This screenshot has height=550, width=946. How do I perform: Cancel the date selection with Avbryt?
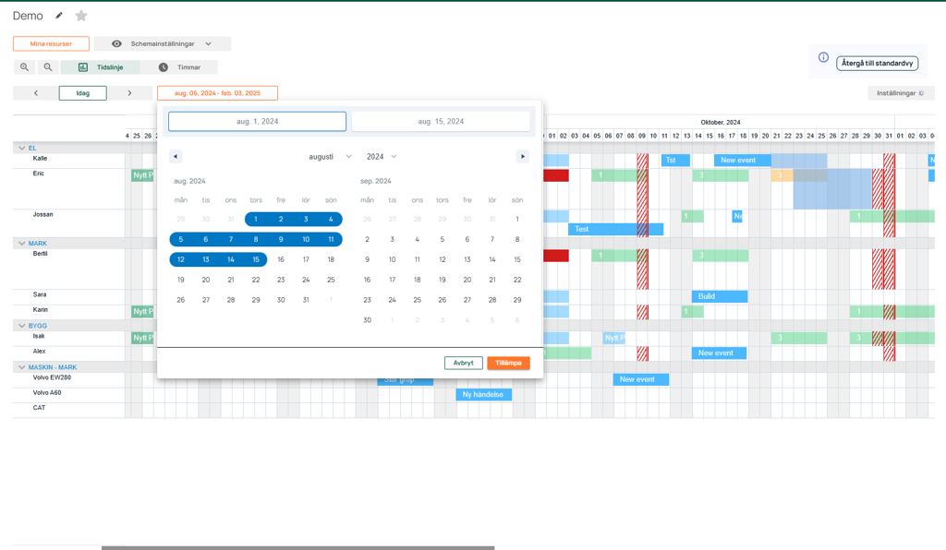pos(463,363)
